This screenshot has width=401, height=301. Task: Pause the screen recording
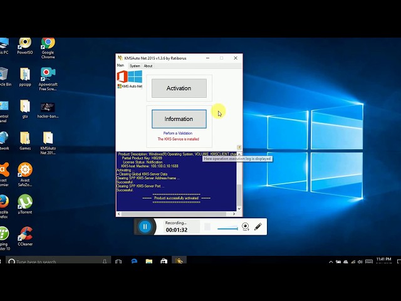click(x=145, y=226)
